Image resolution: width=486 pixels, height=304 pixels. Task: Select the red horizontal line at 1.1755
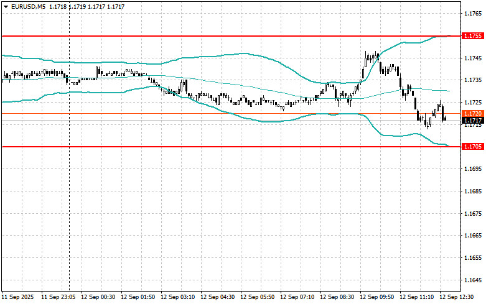231,36
